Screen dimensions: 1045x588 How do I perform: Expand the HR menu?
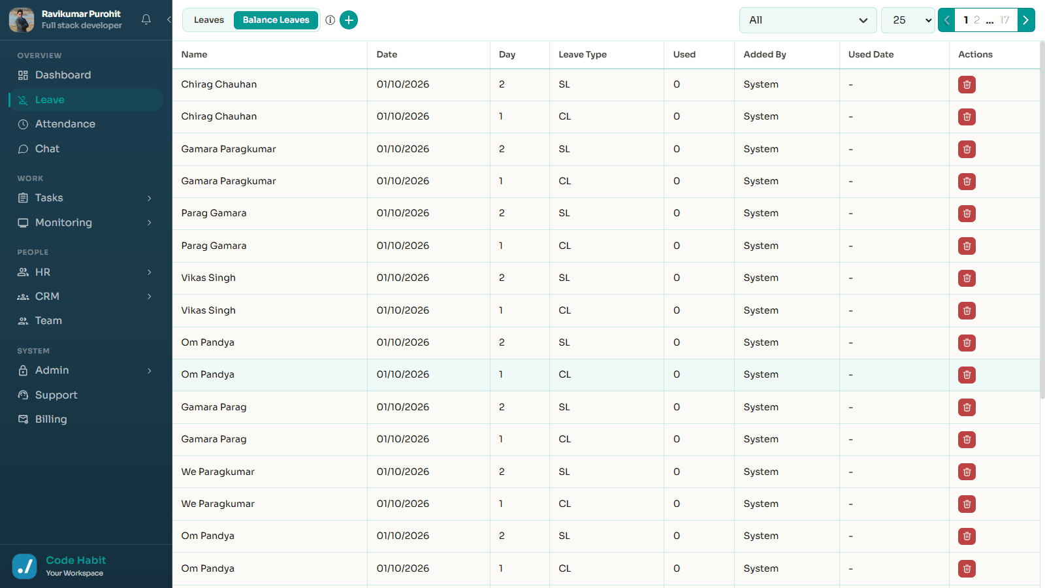(86, 272)
